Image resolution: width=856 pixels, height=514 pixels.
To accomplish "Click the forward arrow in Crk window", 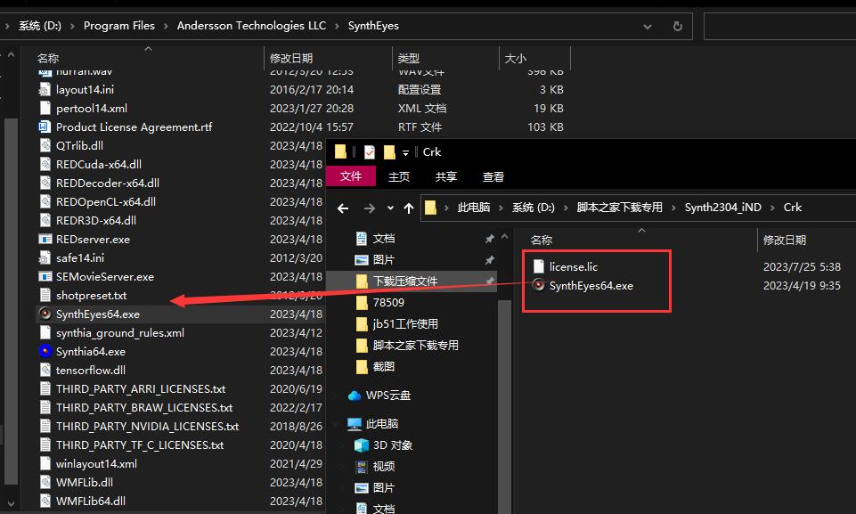I will 370,208.
